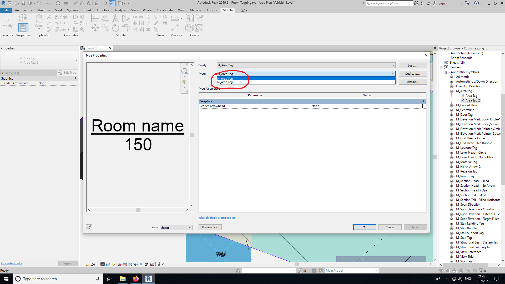Viewport: 505px width, 284px height.
Task: Open the View Sheet dropdown at dialog bottom
Action: click(x=176, y=227)
